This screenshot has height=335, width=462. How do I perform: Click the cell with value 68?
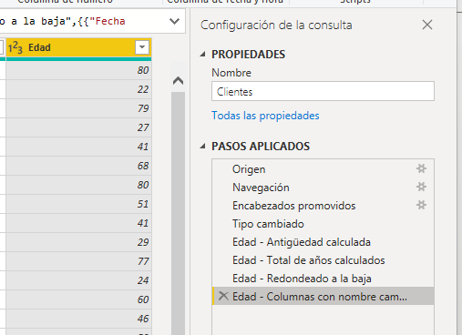point(78,166)
